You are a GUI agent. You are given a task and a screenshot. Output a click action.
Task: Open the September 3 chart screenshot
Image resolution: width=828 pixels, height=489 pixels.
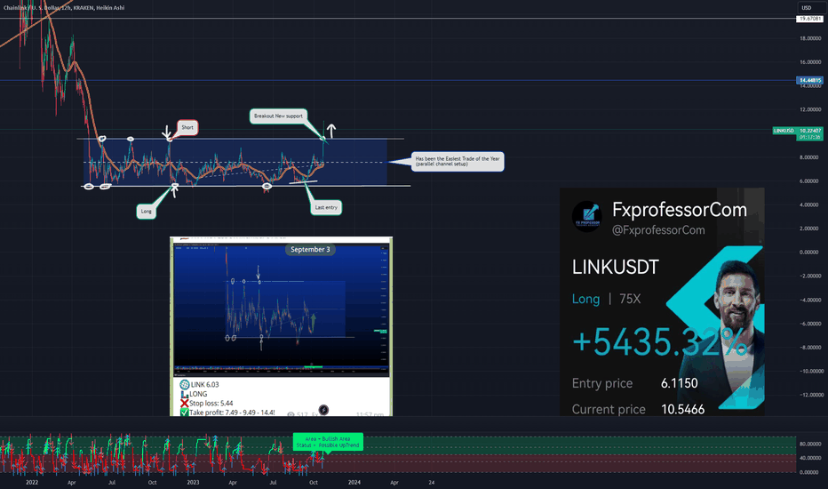(x=281, y=310)
